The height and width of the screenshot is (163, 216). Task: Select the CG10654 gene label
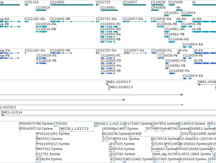[188, 13]
